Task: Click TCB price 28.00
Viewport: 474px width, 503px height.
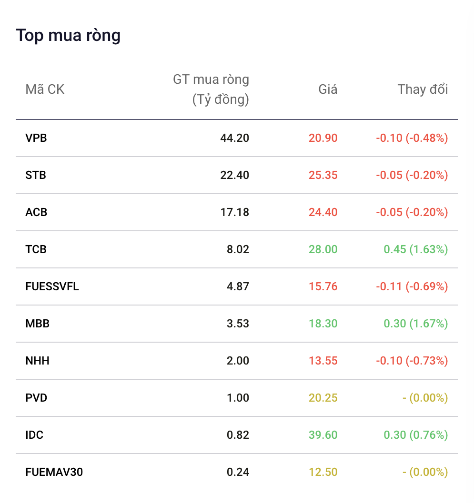Action: (x=323, y=249)
